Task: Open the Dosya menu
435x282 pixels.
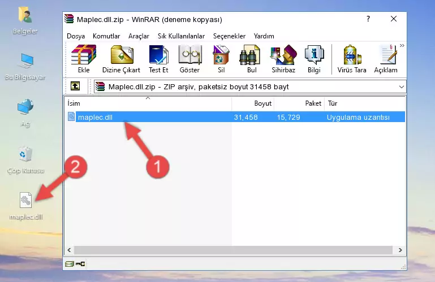Action: 76,36
